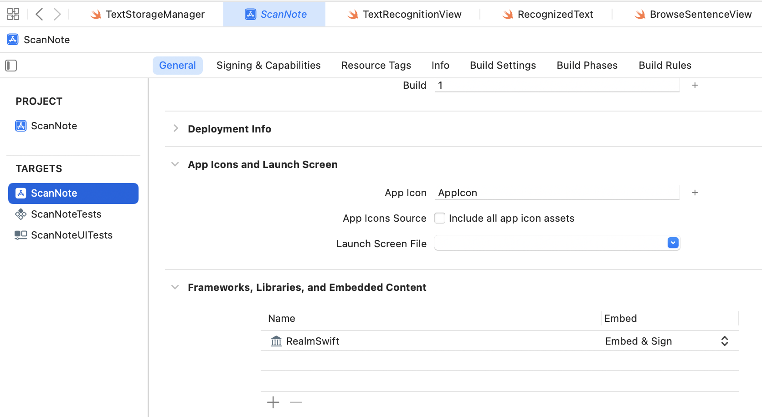Select the ScanNote editor tab
The width and height of the screenshot is (762, 417).
tap(274, 14)
